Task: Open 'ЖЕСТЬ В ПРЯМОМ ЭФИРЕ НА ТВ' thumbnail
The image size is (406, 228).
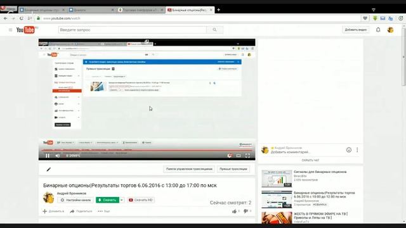Action: pyautogui.click(x=277, y=218)
